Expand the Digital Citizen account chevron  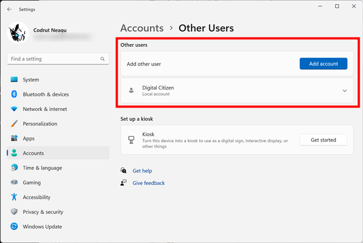click(345, 91)
